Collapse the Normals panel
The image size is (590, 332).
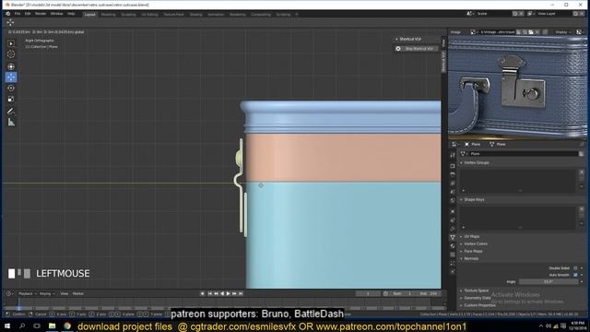pos(471,258)
